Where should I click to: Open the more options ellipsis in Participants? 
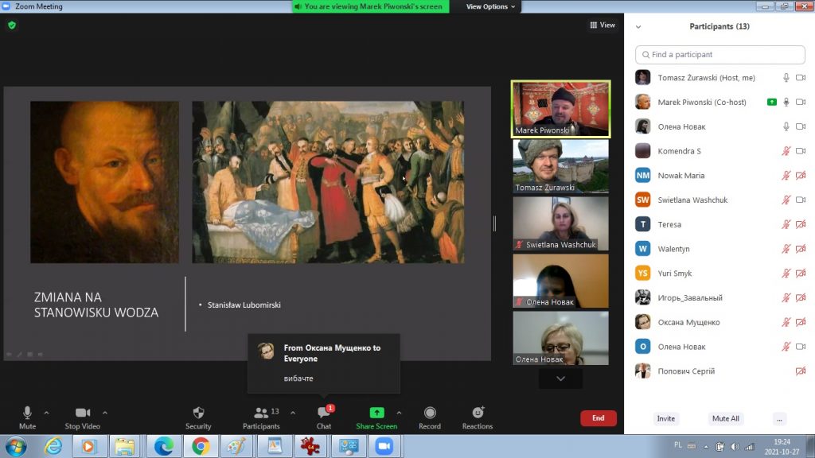(x=779, y=418)
